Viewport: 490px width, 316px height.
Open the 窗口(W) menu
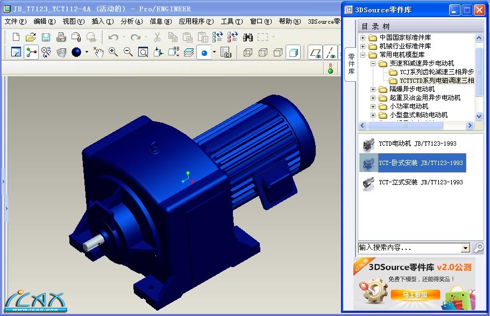click(x=261, y=21)
